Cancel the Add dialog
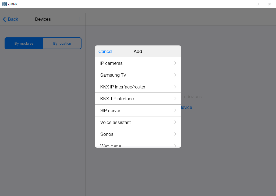 tap(105, 51)
